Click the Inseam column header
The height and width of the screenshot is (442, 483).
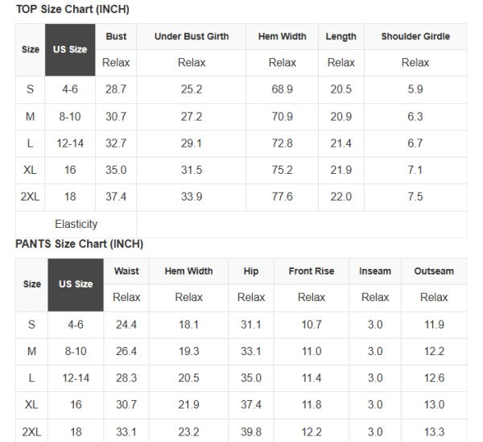tap(375, 271)
